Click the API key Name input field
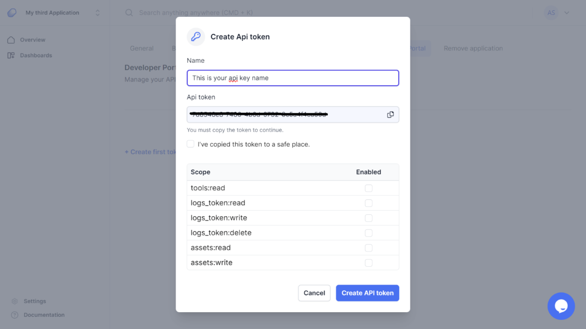This screenshot has width=586, height=329. 293,78
